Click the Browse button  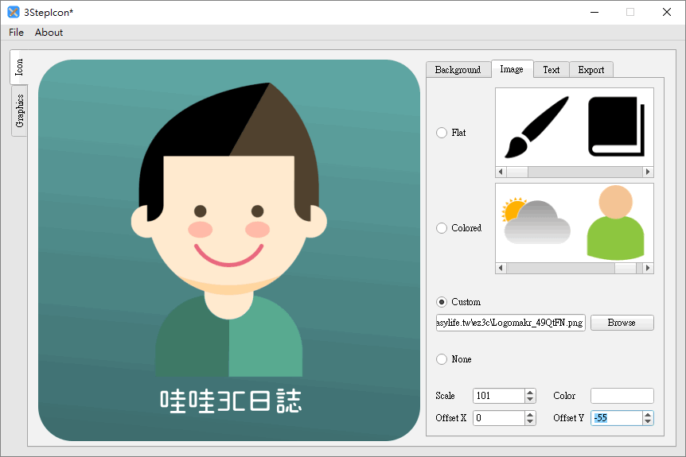pyautogui.click(x=622, y=323)
